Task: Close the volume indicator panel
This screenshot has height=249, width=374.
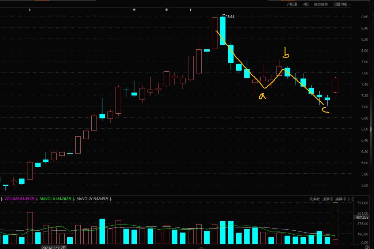Action: [x=350, y=199]
